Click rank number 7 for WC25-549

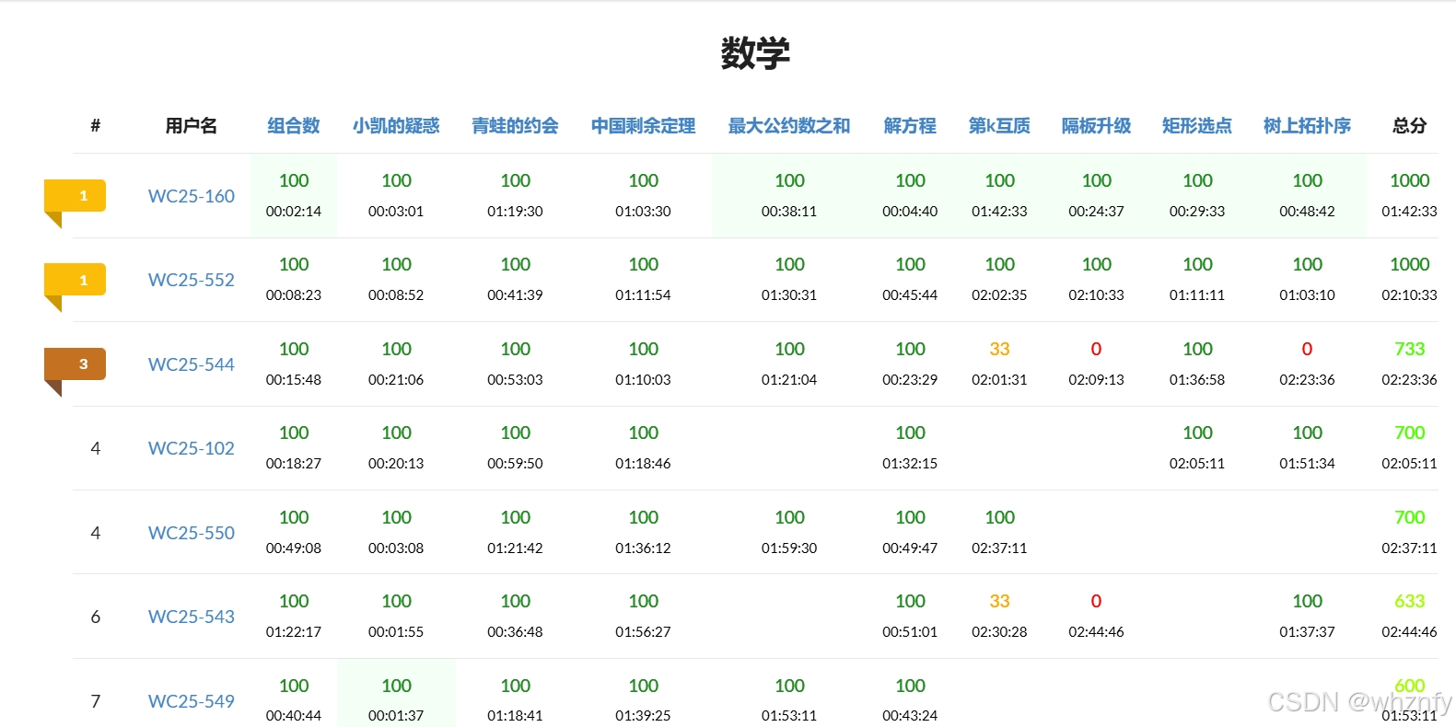[x=95, y=701]
